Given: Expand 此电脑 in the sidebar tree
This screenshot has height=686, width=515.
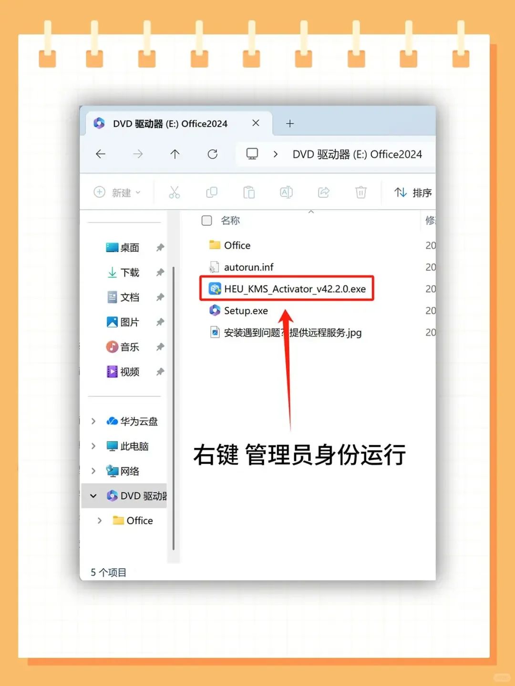Looking at the screenshot, I should (93, 446).
